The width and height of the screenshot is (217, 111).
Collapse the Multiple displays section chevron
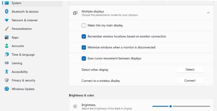click(x=208, y=13)
